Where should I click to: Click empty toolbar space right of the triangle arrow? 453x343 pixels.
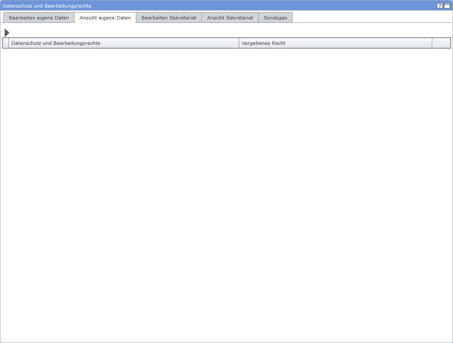[229, 33]
